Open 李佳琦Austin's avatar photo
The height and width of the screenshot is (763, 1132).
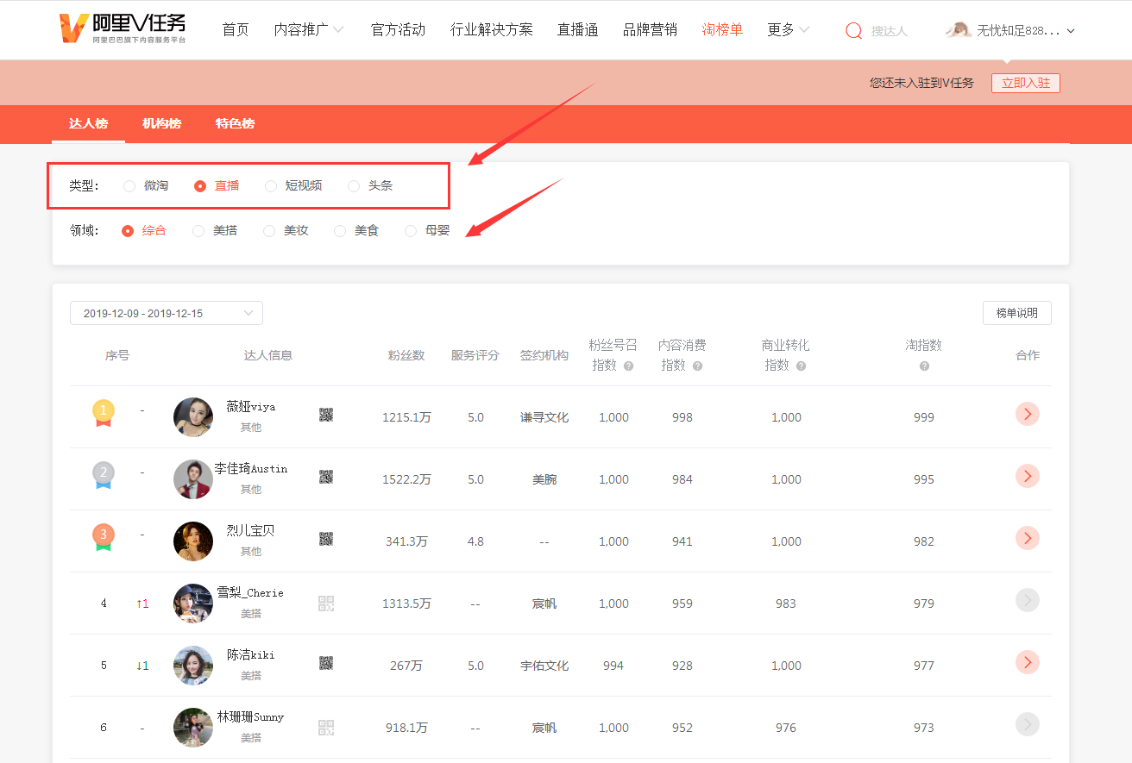tap(193, 479)
